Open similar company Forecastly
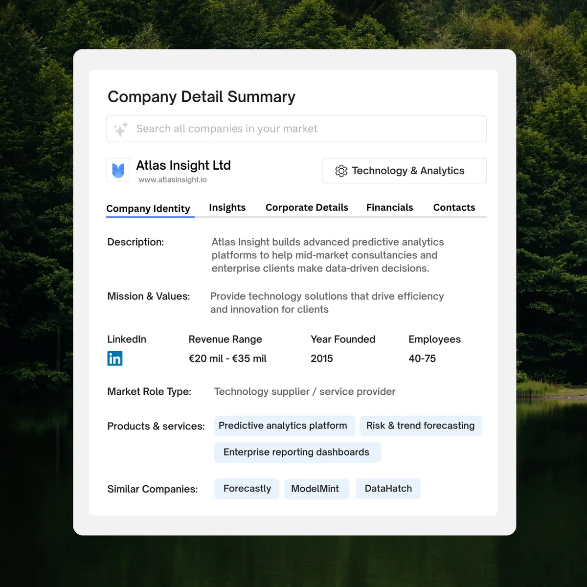Screen dimensions: 587x587 (x=247, y=489)
